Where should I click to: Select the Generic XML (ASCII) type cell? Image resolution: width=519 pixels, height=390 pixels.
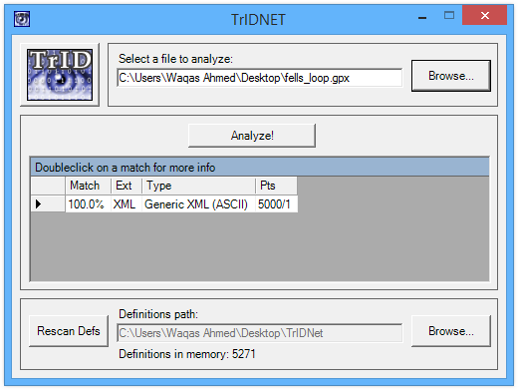coord(198,203)
